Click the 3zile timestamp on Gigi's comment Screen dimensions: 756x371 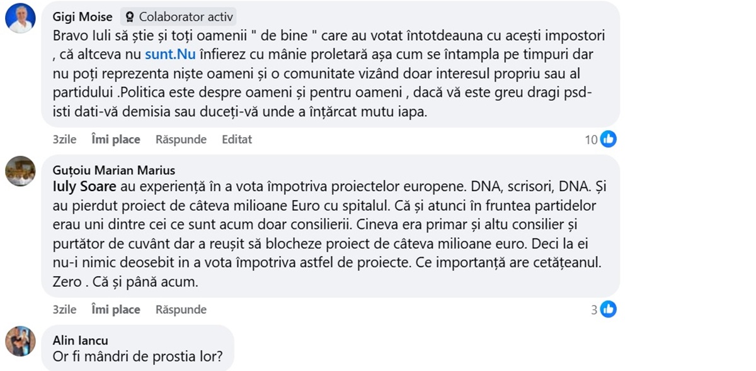[64, 140]
